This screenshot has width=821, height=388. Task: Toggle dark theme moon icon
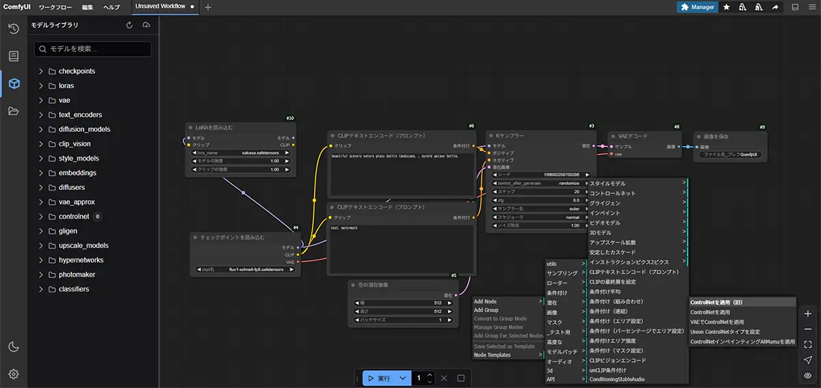click(x=14, y=347)
